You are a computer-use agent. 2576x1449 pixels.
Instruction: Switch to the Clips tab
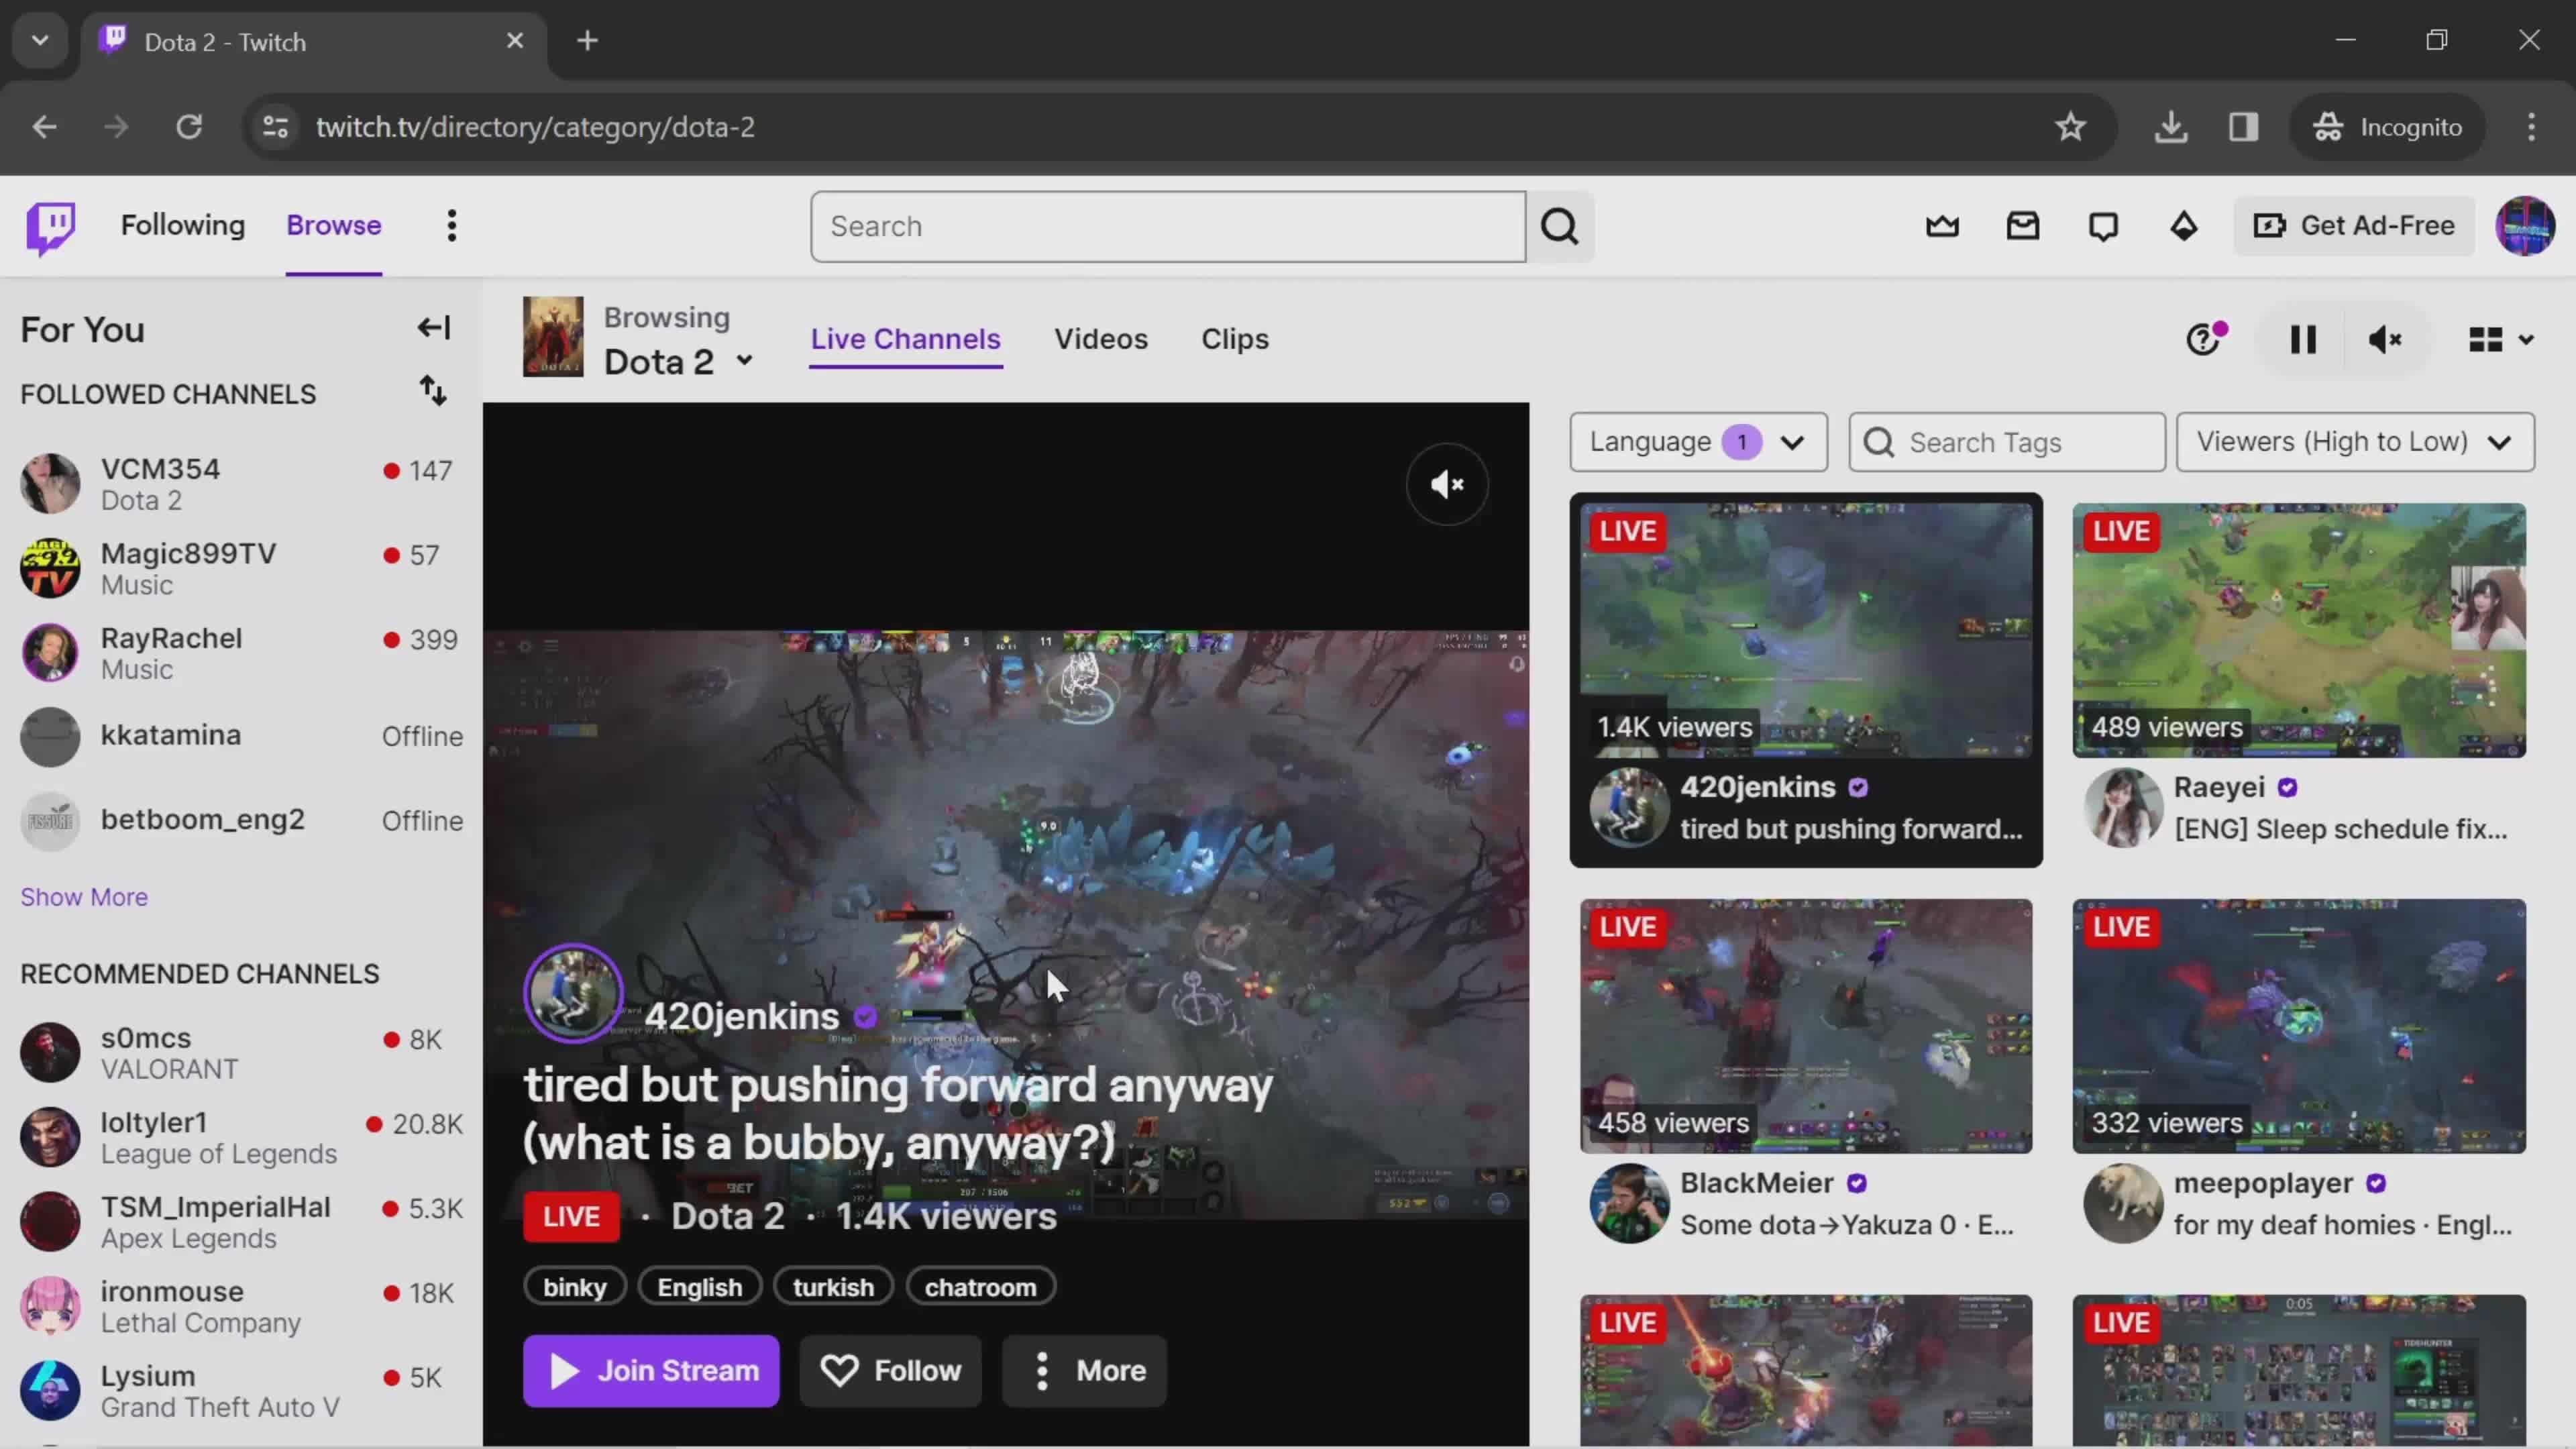pyautogui.click(x=1234, y=339)
